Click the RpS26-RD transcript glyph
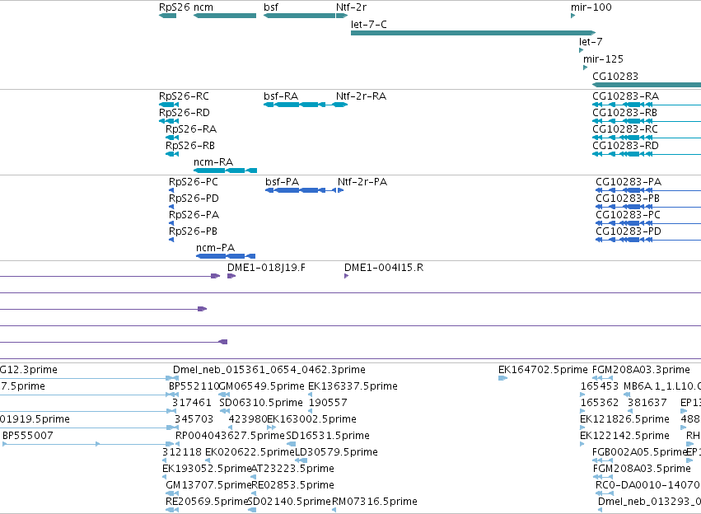Screen dimensions: 701x514 tap(169, 121)
